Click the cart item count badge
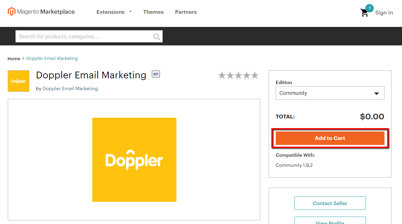The height and width of the screenshot is (224, 402). [369, 8]
